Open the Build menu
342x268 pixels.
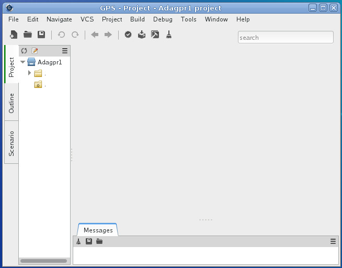click(138, 19)
